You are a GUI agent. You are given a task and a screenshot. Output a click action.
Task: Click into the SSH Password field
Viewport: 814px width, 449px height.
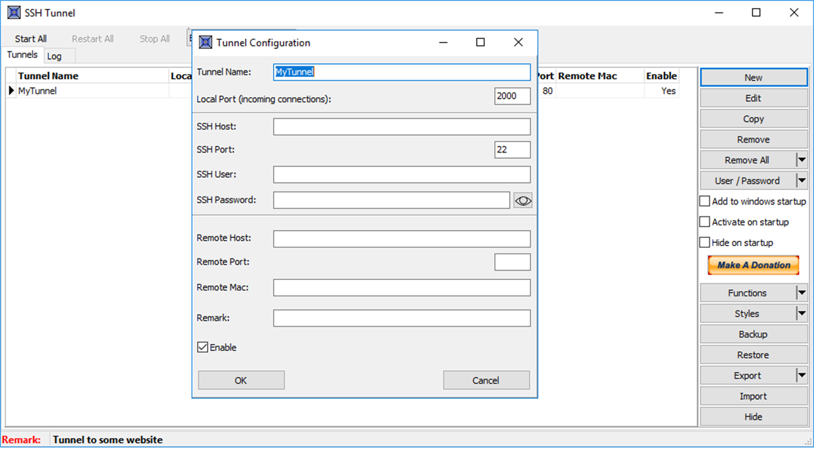pyautogui.click(x=392, y=200)
